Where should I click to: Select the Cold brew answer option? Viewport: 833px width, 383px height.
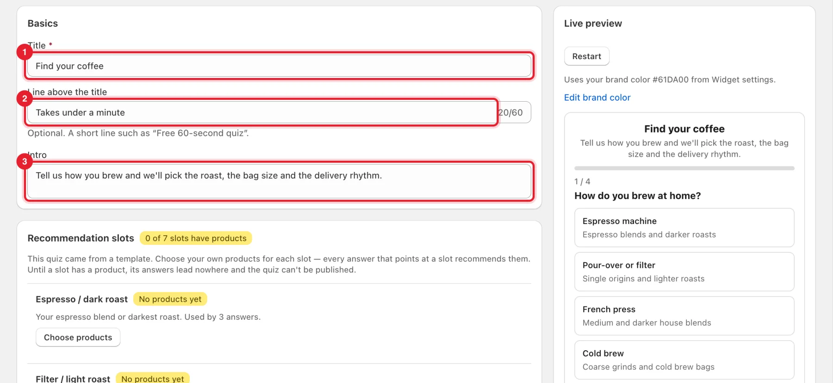684,360
